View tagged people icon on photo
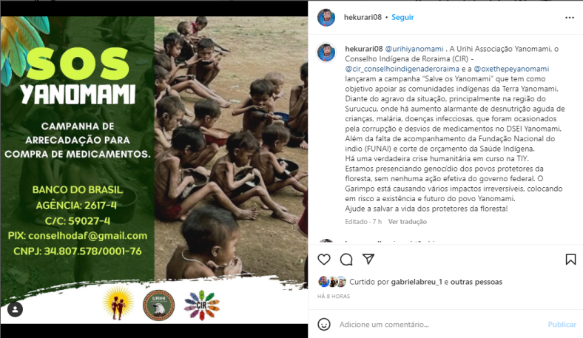The height and width of the screenshot is (338, 583). pos(16,309)
